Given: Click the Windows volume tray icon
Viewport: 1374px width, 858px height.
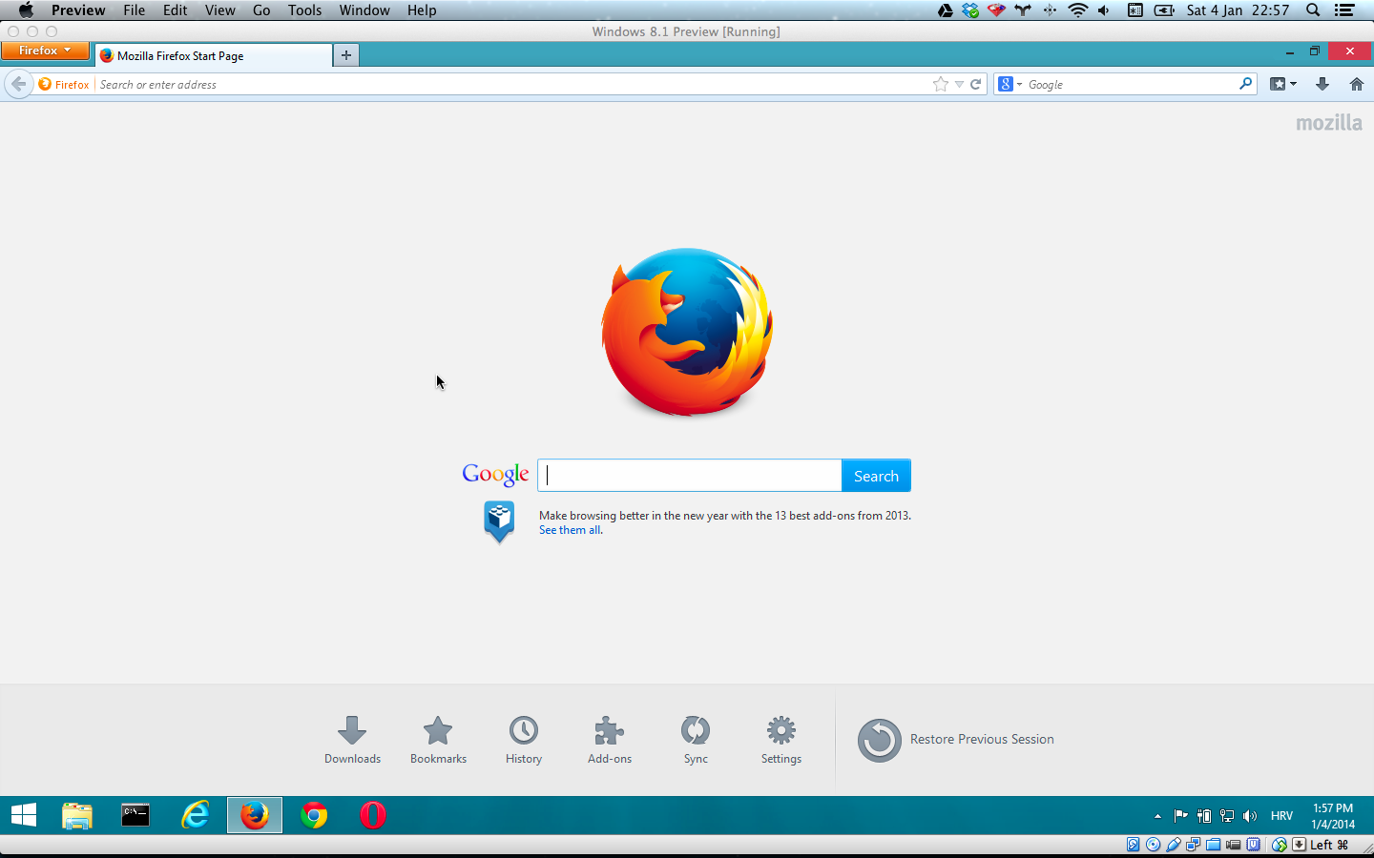Looking at the screenshot, I should point(1250,816).
